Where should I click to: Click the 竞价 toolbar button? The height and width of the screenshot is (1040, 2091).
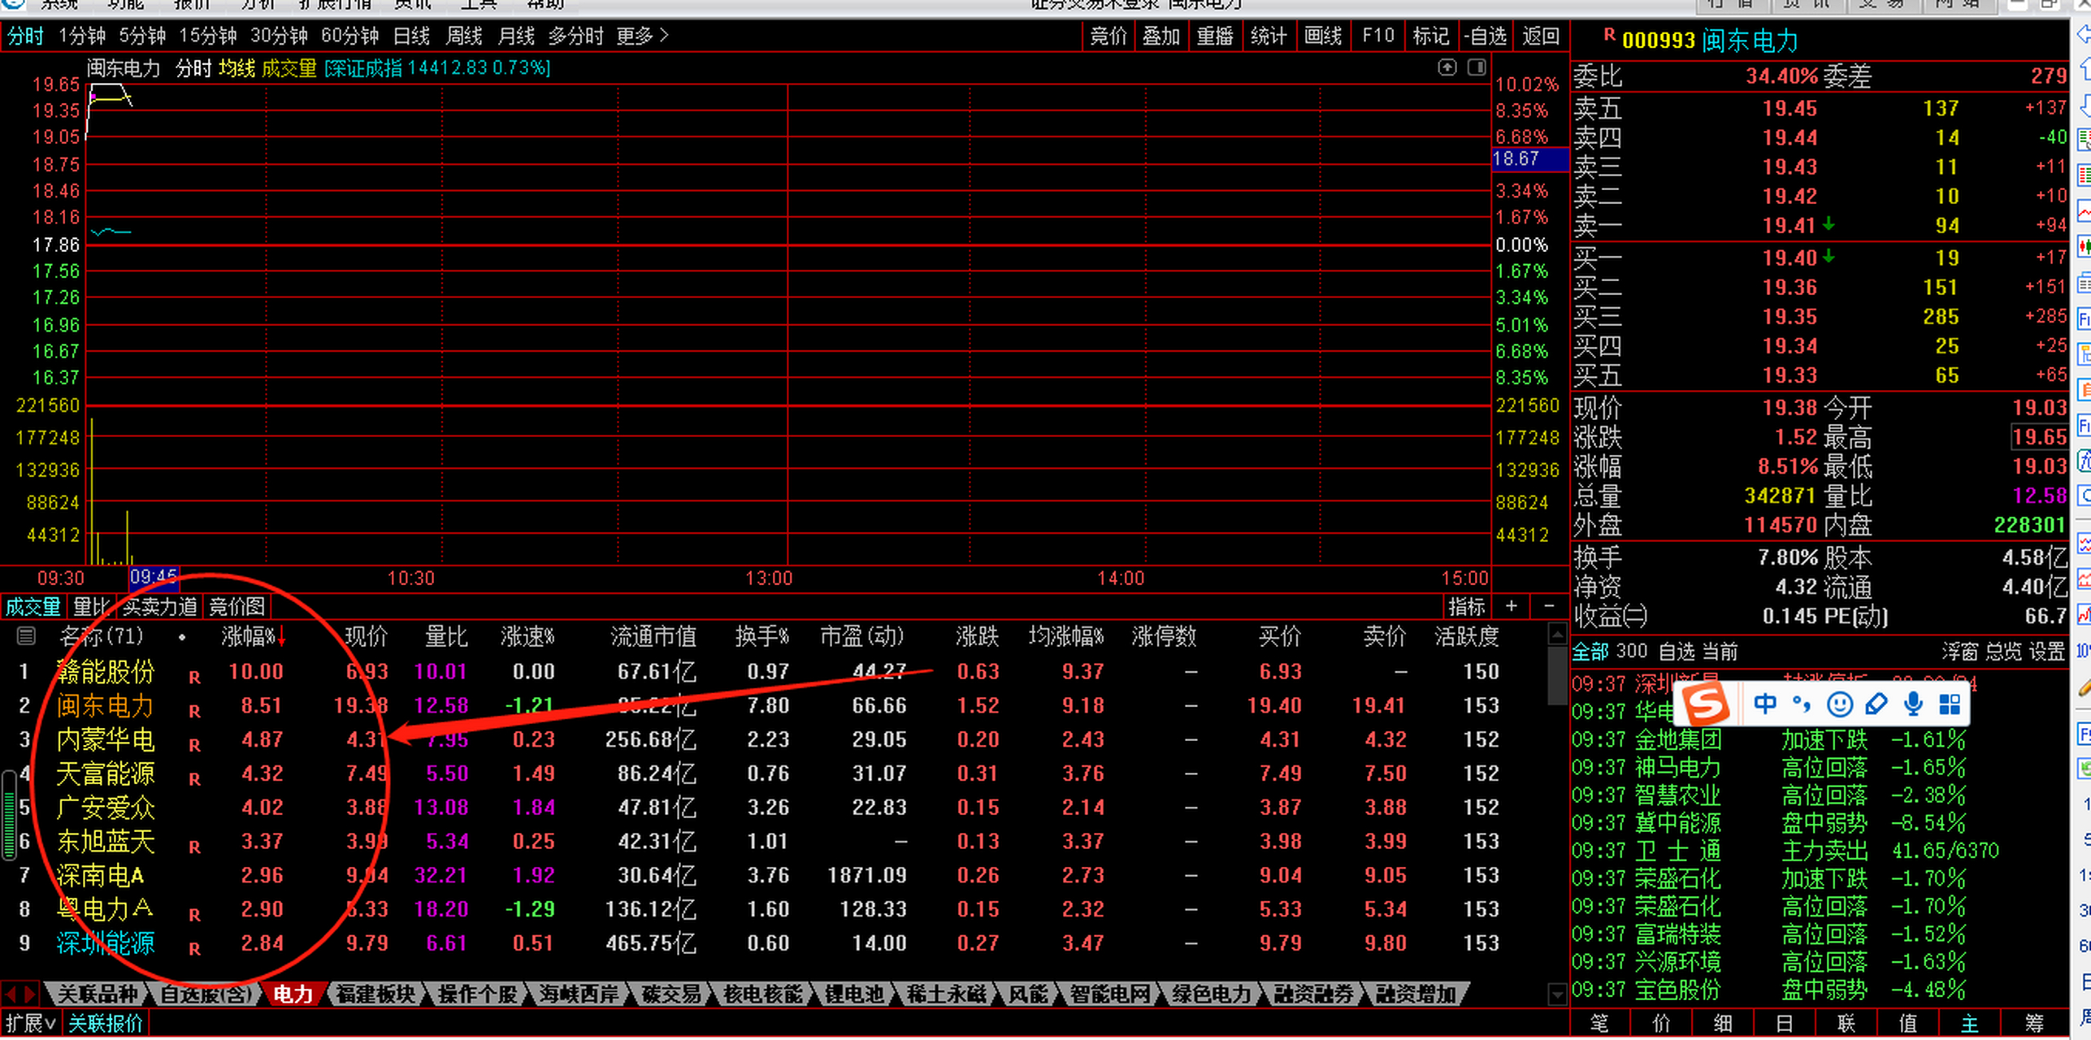click(1109, 36)
